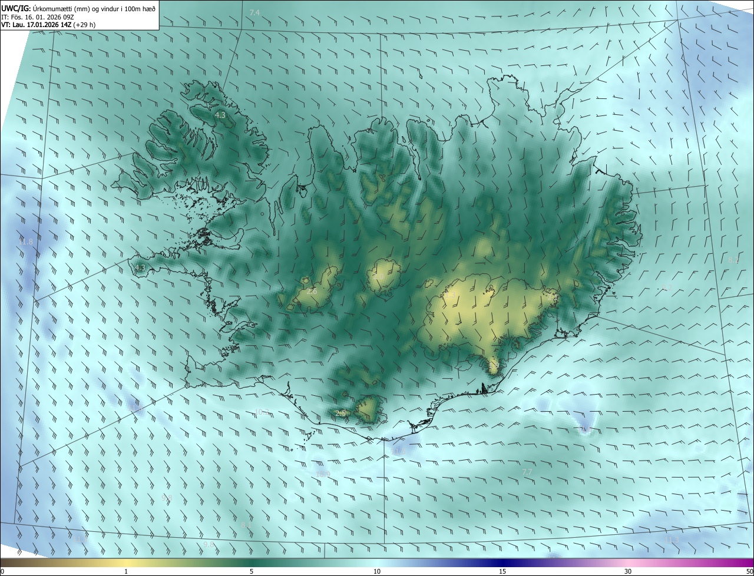Click the 8.2 value label near the eastern edge
Screen dimensions: 754x576
[x=733, y=260]
